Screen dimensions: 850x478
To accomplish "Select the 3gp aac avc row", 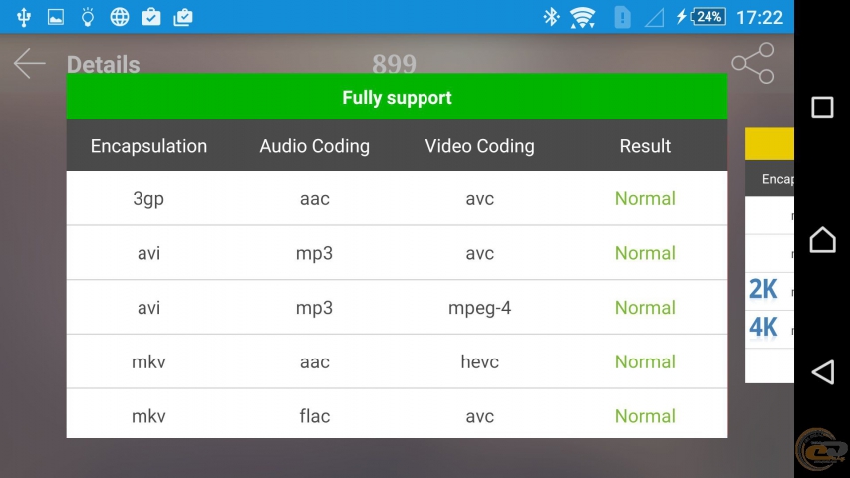I will (x=397, y=198).
